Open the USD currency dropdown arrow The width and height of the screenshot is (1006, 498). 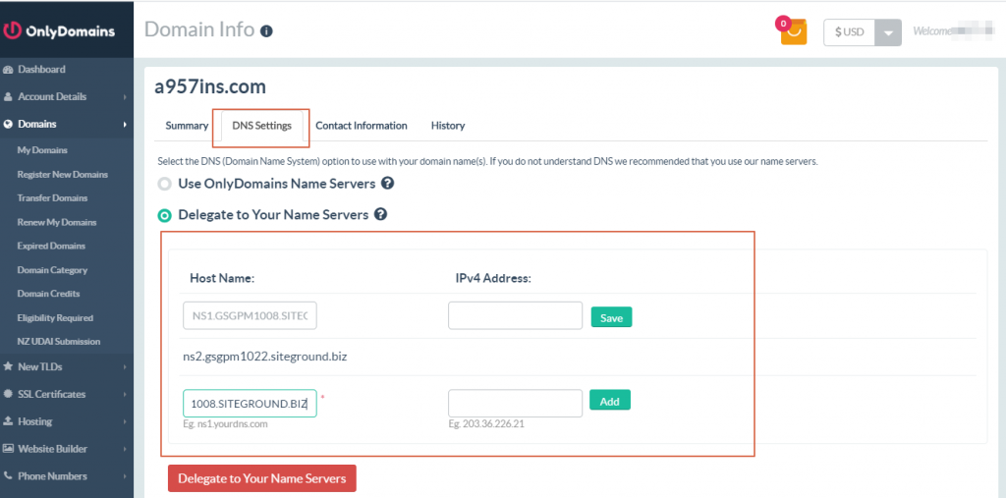887,31
